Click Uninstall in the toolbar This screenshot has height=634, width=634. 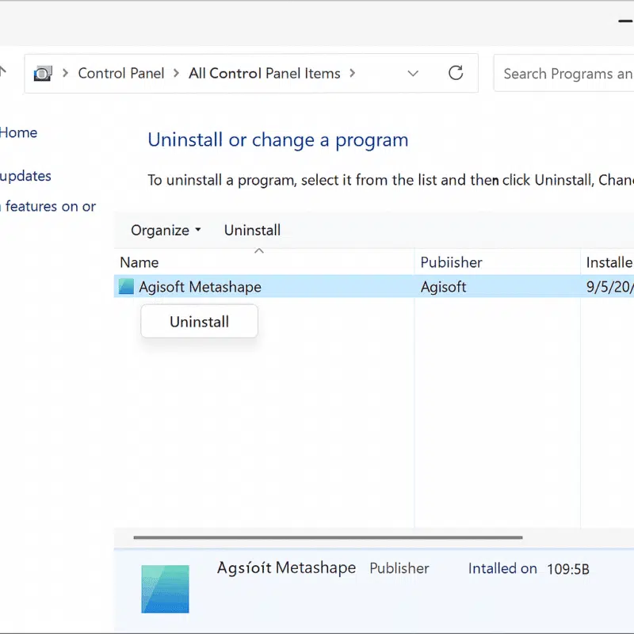coord(252,231)
